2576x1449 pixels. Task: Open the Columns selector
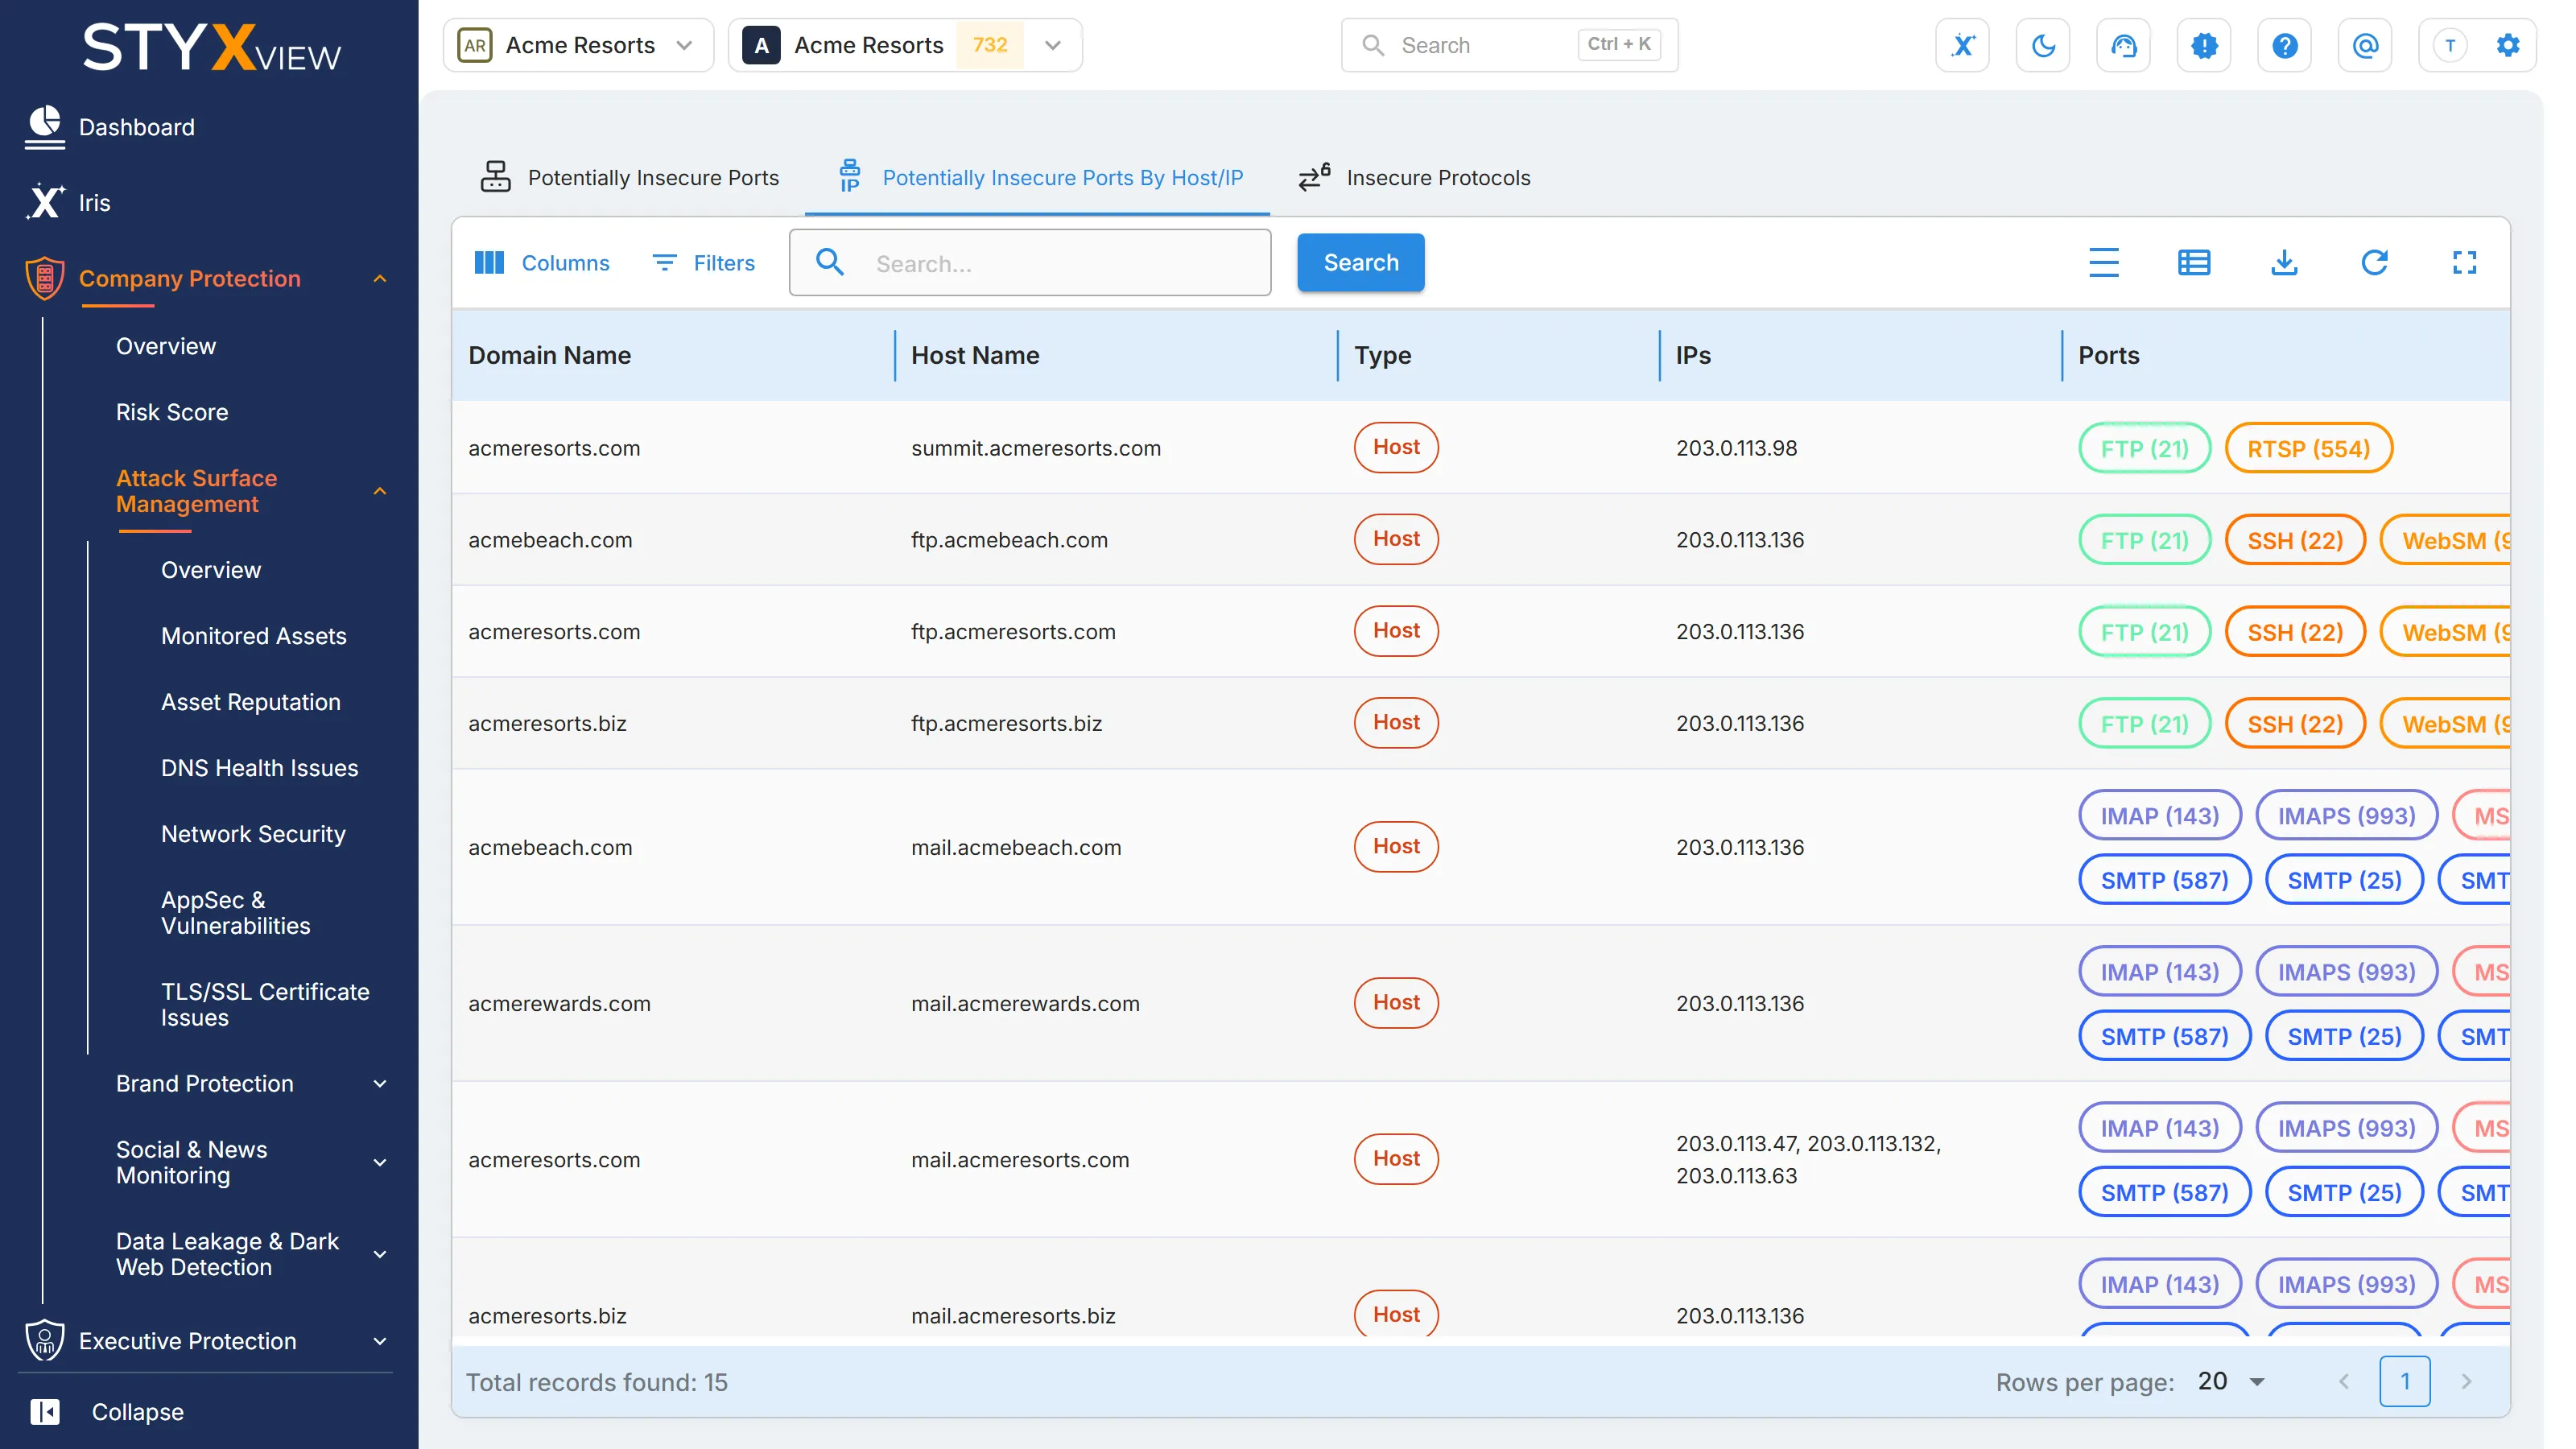(x=541, y=262)
